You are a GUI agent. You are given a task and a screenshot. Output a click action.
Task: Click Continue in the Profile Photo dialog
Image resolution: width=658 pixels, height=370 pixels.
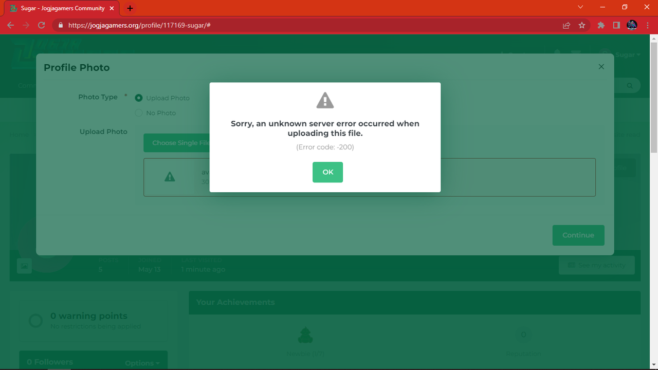click(578, 235)
